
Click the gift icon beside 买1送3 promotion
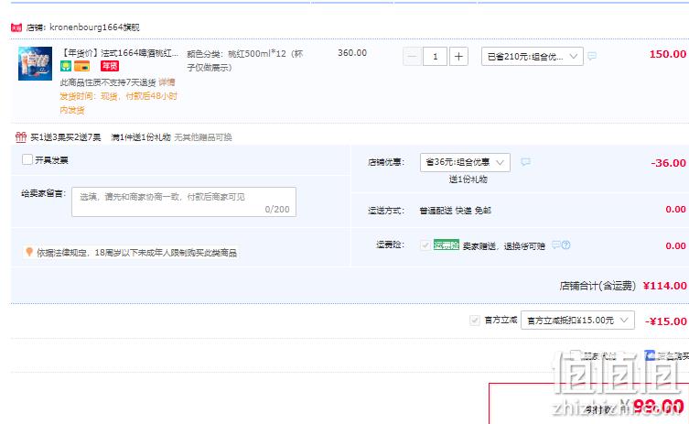(21, 137)
